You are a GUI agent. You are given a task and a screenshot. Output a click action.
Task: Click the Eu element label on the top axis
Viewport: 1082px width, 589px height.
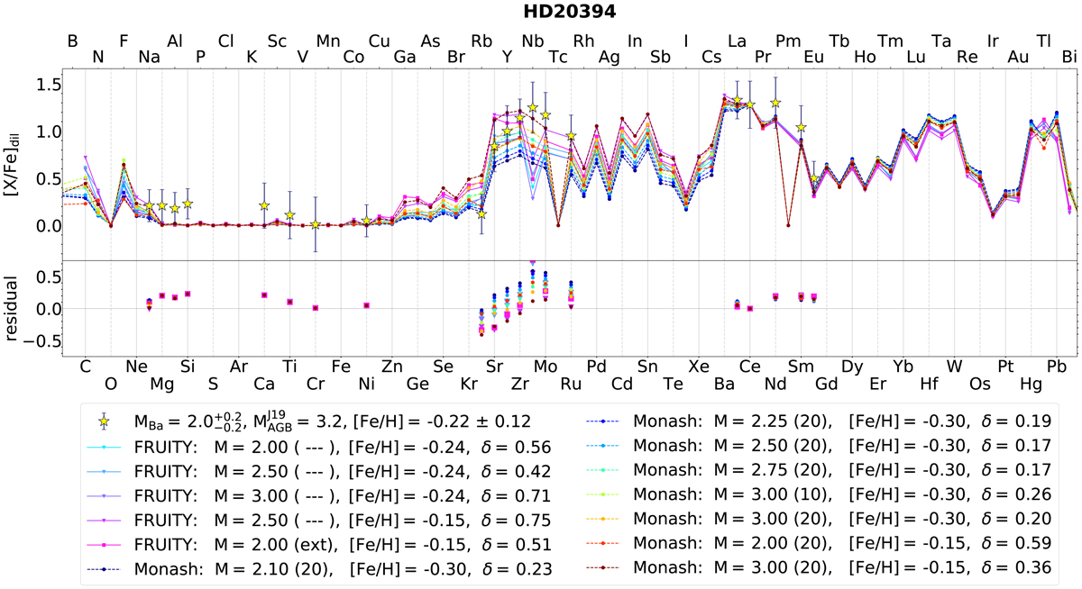pyautogui.click(x=813, y=58)
